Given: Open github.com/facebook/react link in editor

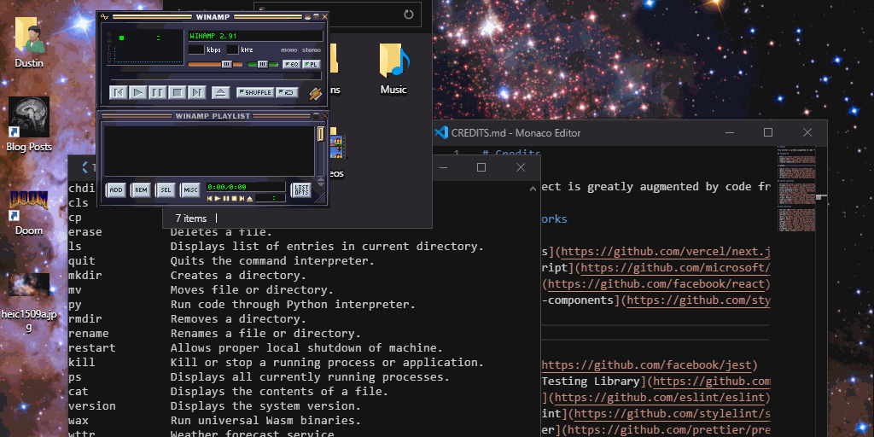Looking at the screenshot, I should (655, 285).
